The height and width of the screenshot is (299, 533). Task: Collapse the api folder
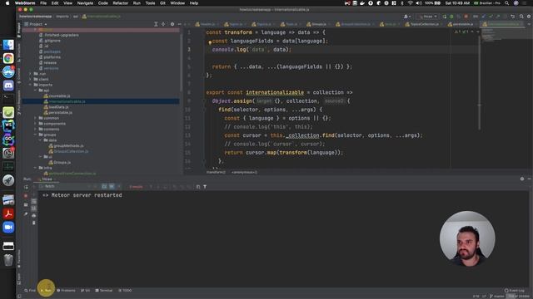point(35,91)
